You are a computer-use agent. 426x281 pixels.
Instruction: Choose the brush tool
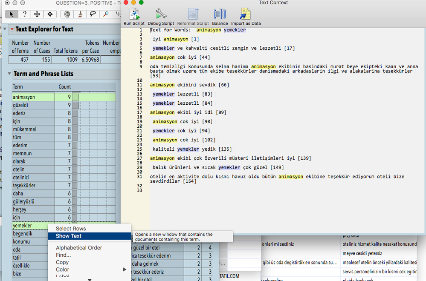(80, 14)
